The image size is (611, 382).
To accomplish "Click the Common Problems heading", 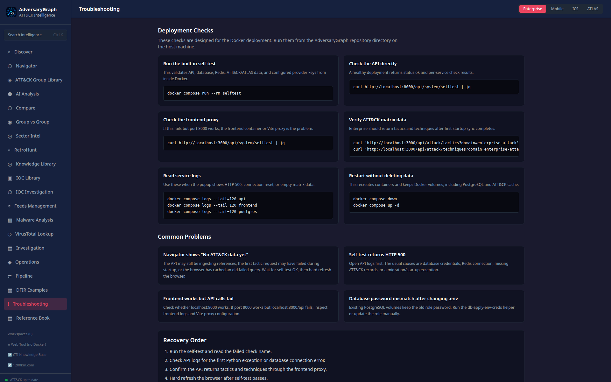I will point(185,237).
